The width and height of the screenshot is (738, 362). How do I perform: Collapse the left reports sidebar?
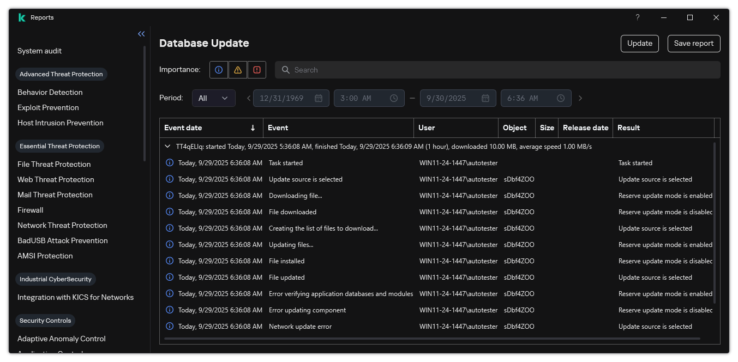141,34
